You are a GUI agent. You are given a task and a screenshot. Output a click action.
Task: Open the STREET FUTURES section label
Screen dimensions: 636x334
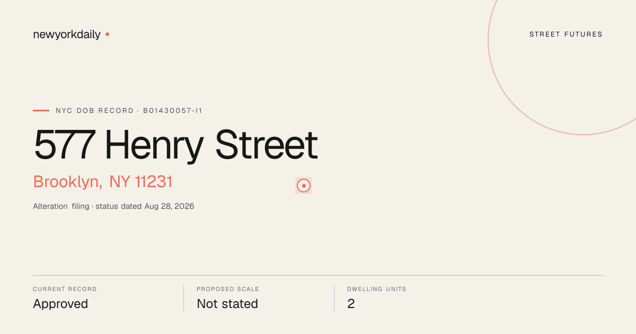[x=566, y=34]
